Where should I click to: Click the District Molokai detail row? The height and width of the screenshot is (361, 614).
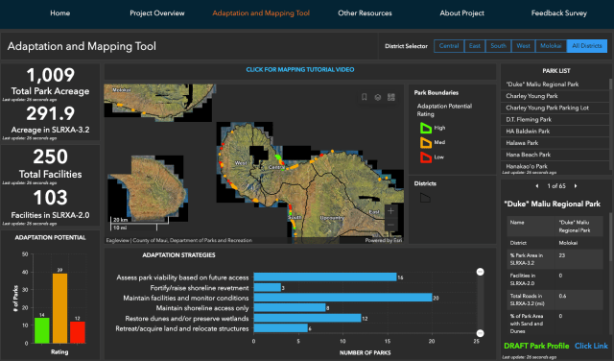555,243
